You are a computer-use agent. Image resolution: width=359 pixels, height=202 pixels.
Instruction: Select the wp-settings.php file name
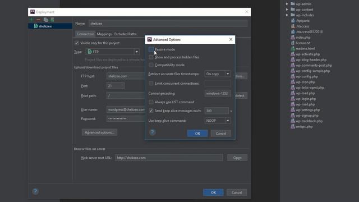(308, 110)
